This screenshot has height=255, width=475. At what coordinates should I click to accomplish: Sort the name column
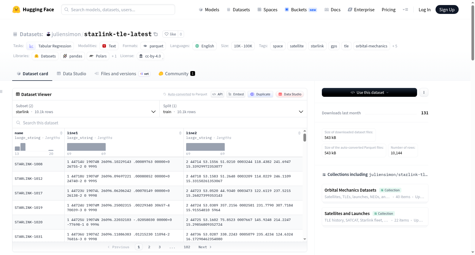click(x=61, y=133)
